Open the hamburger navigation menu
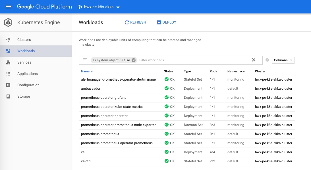The height and width of the screenshot is (170, 311). [8, 7]
